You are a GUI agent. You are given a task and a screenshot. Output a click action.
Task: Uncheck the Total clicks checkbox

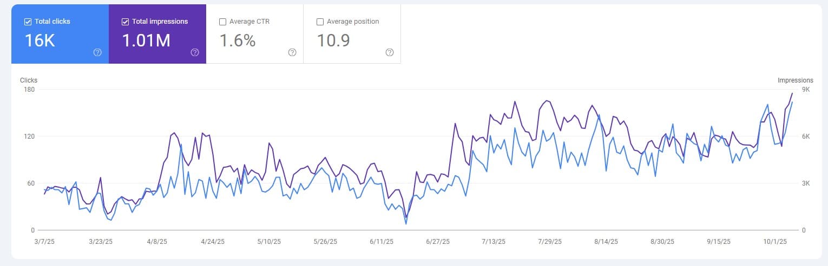click(28, 22)
